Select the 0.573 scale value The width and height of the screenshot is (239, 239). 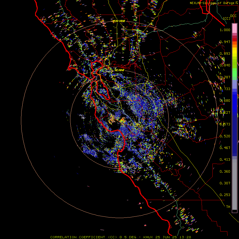(225, 124)
